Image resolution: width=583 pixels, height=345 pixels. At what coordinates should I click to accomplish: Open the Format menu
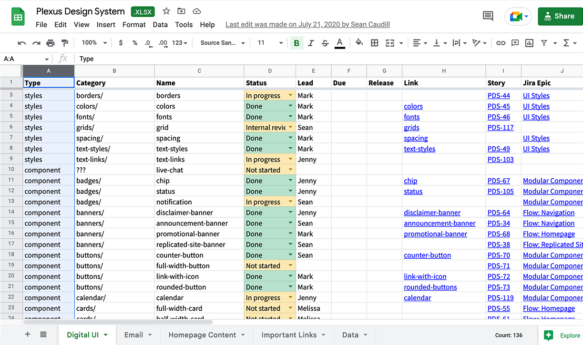click(134, 24)
